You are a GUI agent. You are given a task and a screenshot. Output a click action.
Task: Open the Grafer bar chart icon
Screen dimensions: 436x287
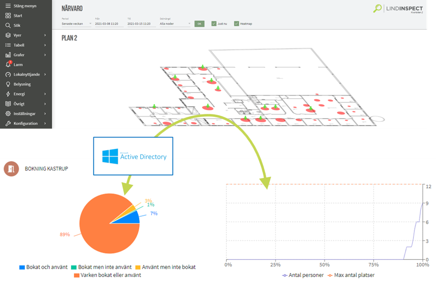pyautogui.click(x=8, y=55)
